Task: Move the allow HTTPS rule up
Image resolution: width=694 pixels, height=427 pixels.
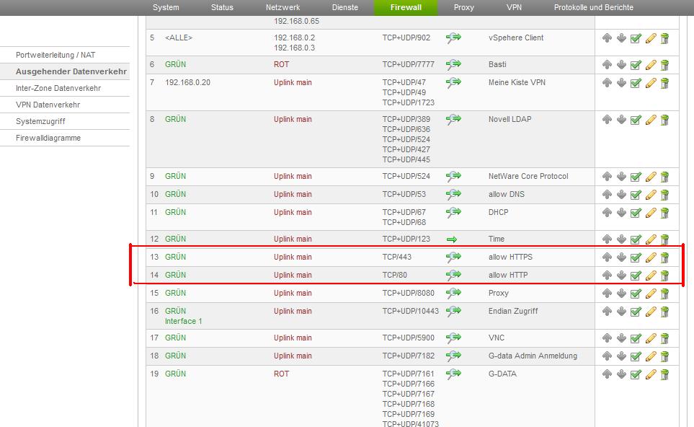Action: (x=607, y=257)
